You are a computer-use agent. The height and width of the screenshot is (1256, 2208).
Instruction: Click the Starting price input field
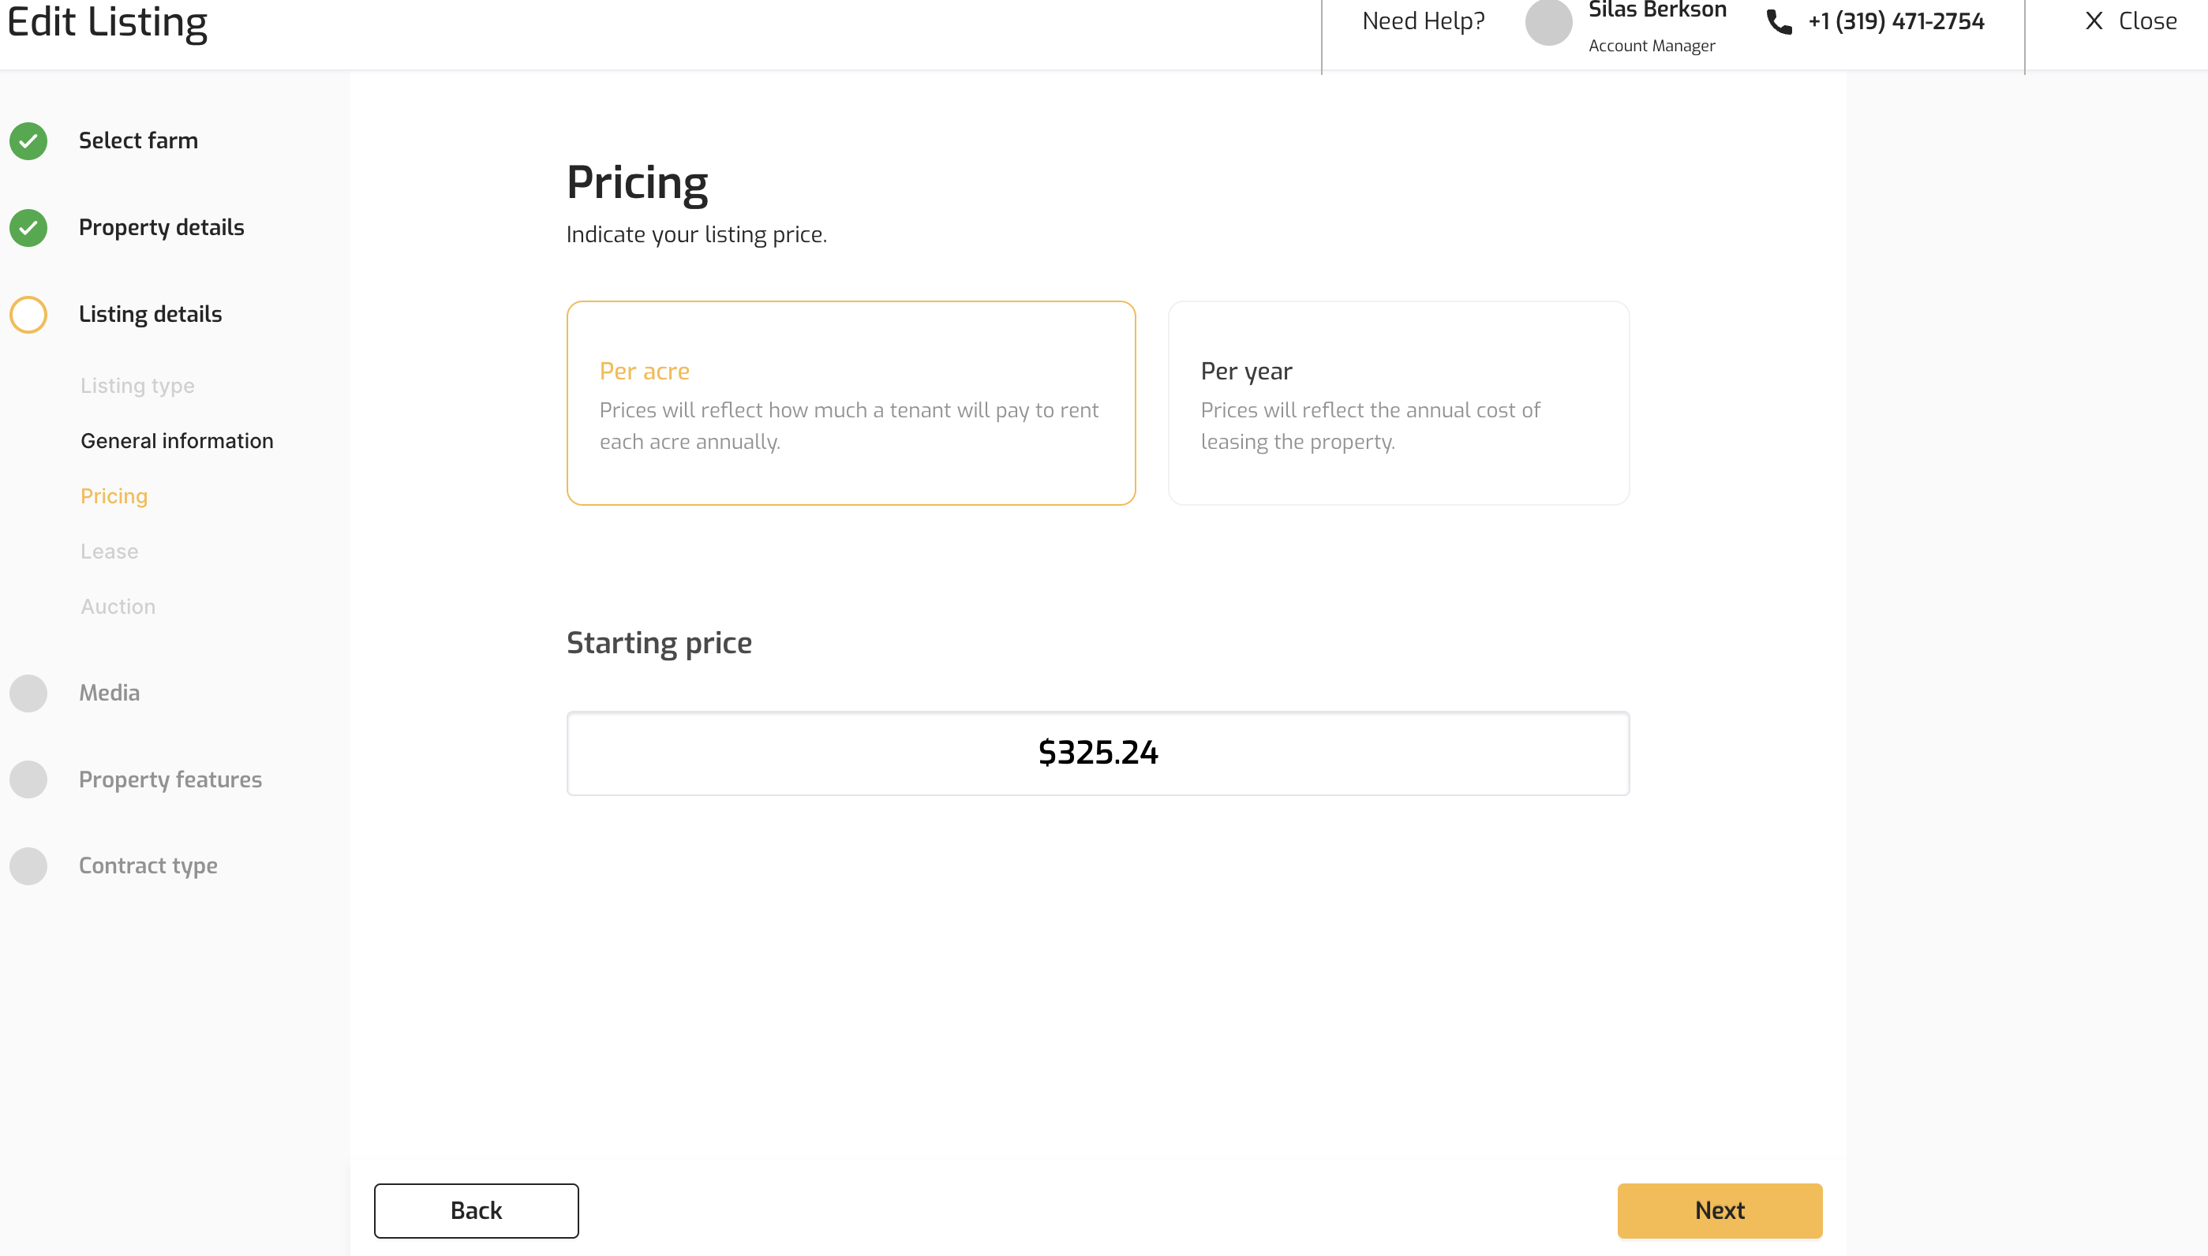click(x=1098, y=753)
